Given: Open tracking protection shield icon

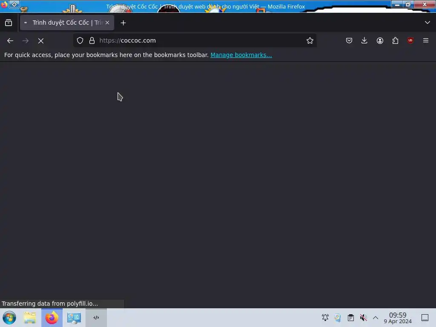Looking at the screenshot, I should [x=80, y=40].
